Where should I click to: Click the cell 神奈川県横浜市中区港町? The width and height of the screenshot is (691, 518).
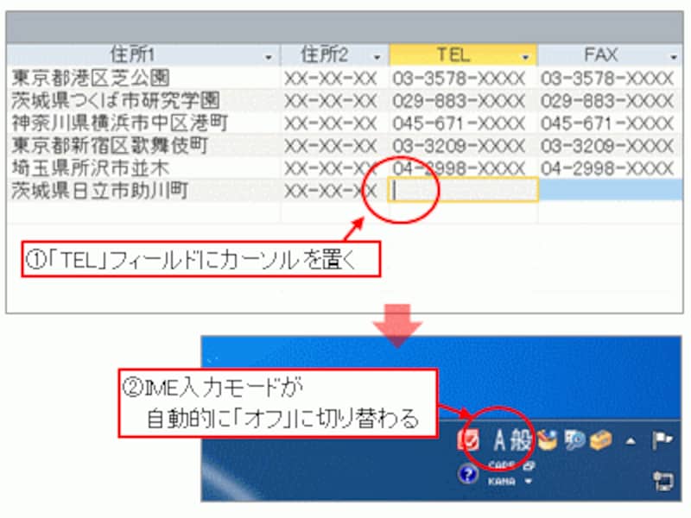pyautogui.click(x=143, y=123)
